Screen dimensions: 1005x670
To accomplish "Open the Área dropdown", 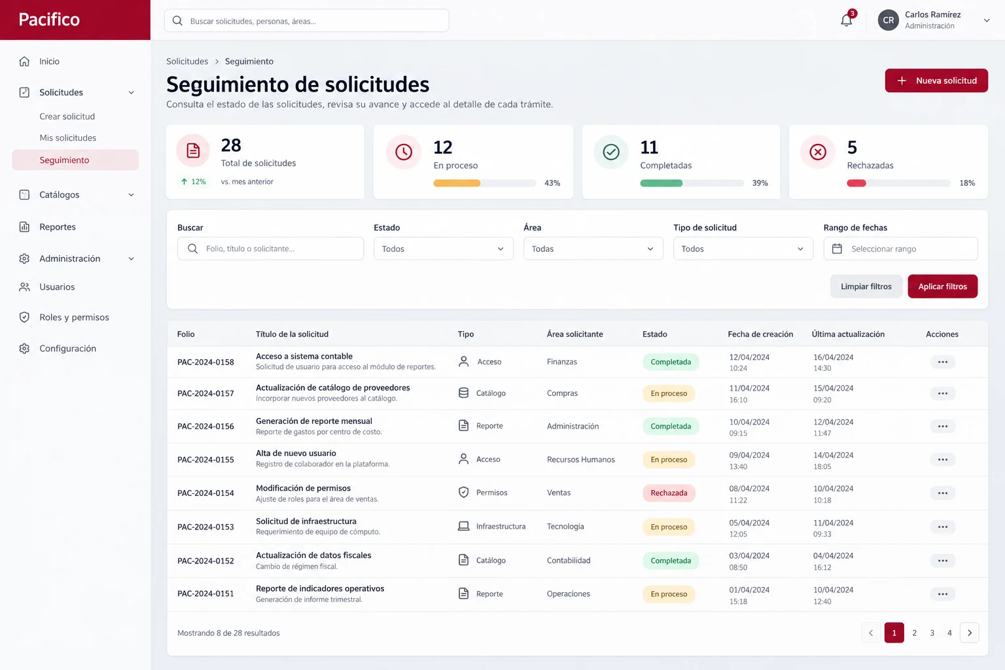I will 593,249.
